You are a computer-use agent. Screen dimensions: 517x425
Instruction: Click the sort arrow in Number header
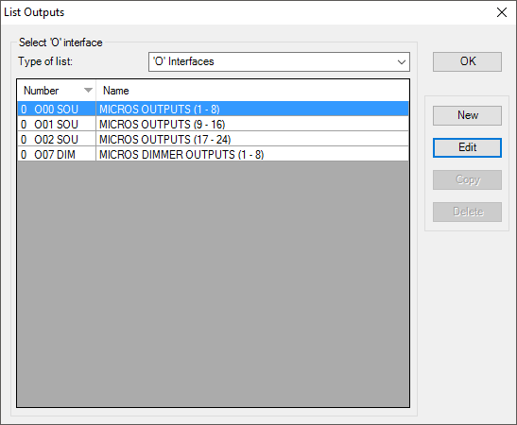[x=88, y=91]
